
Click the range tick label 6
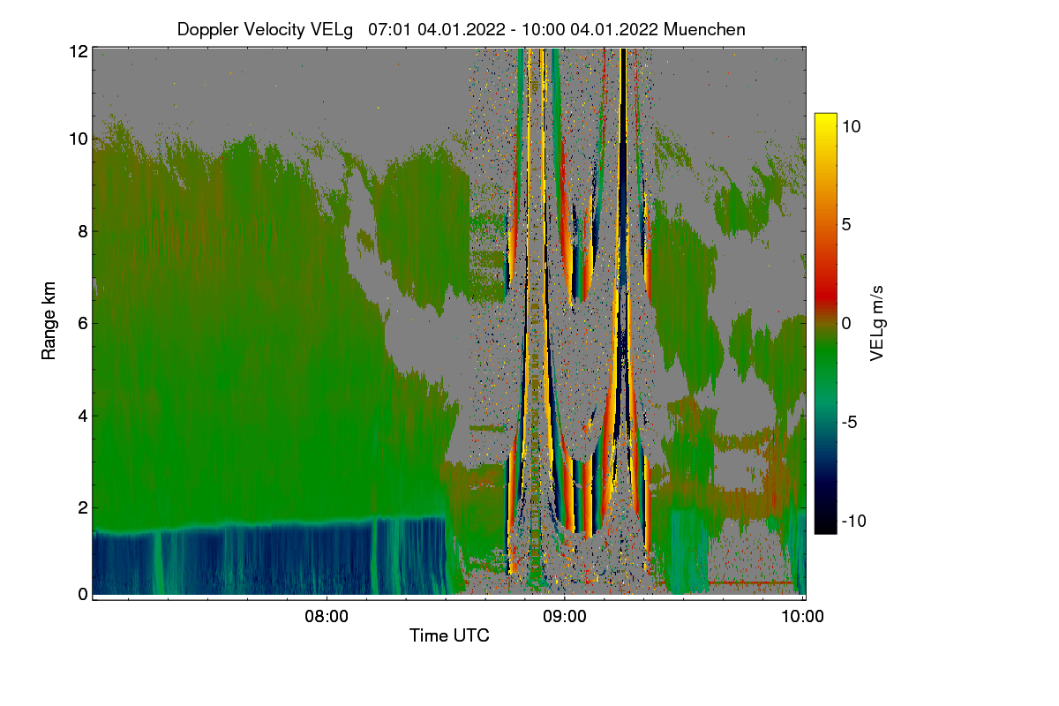point(83,323)
